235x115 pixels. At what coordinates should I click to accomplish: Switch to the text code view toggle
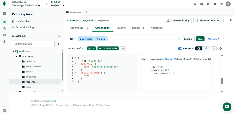point(206,48)
